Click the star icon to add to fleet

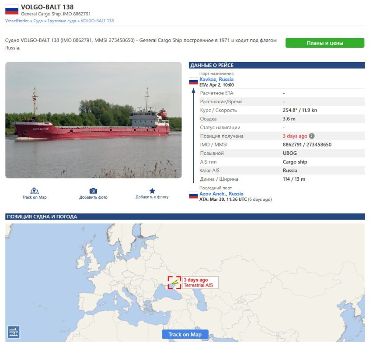coord(152,191)
